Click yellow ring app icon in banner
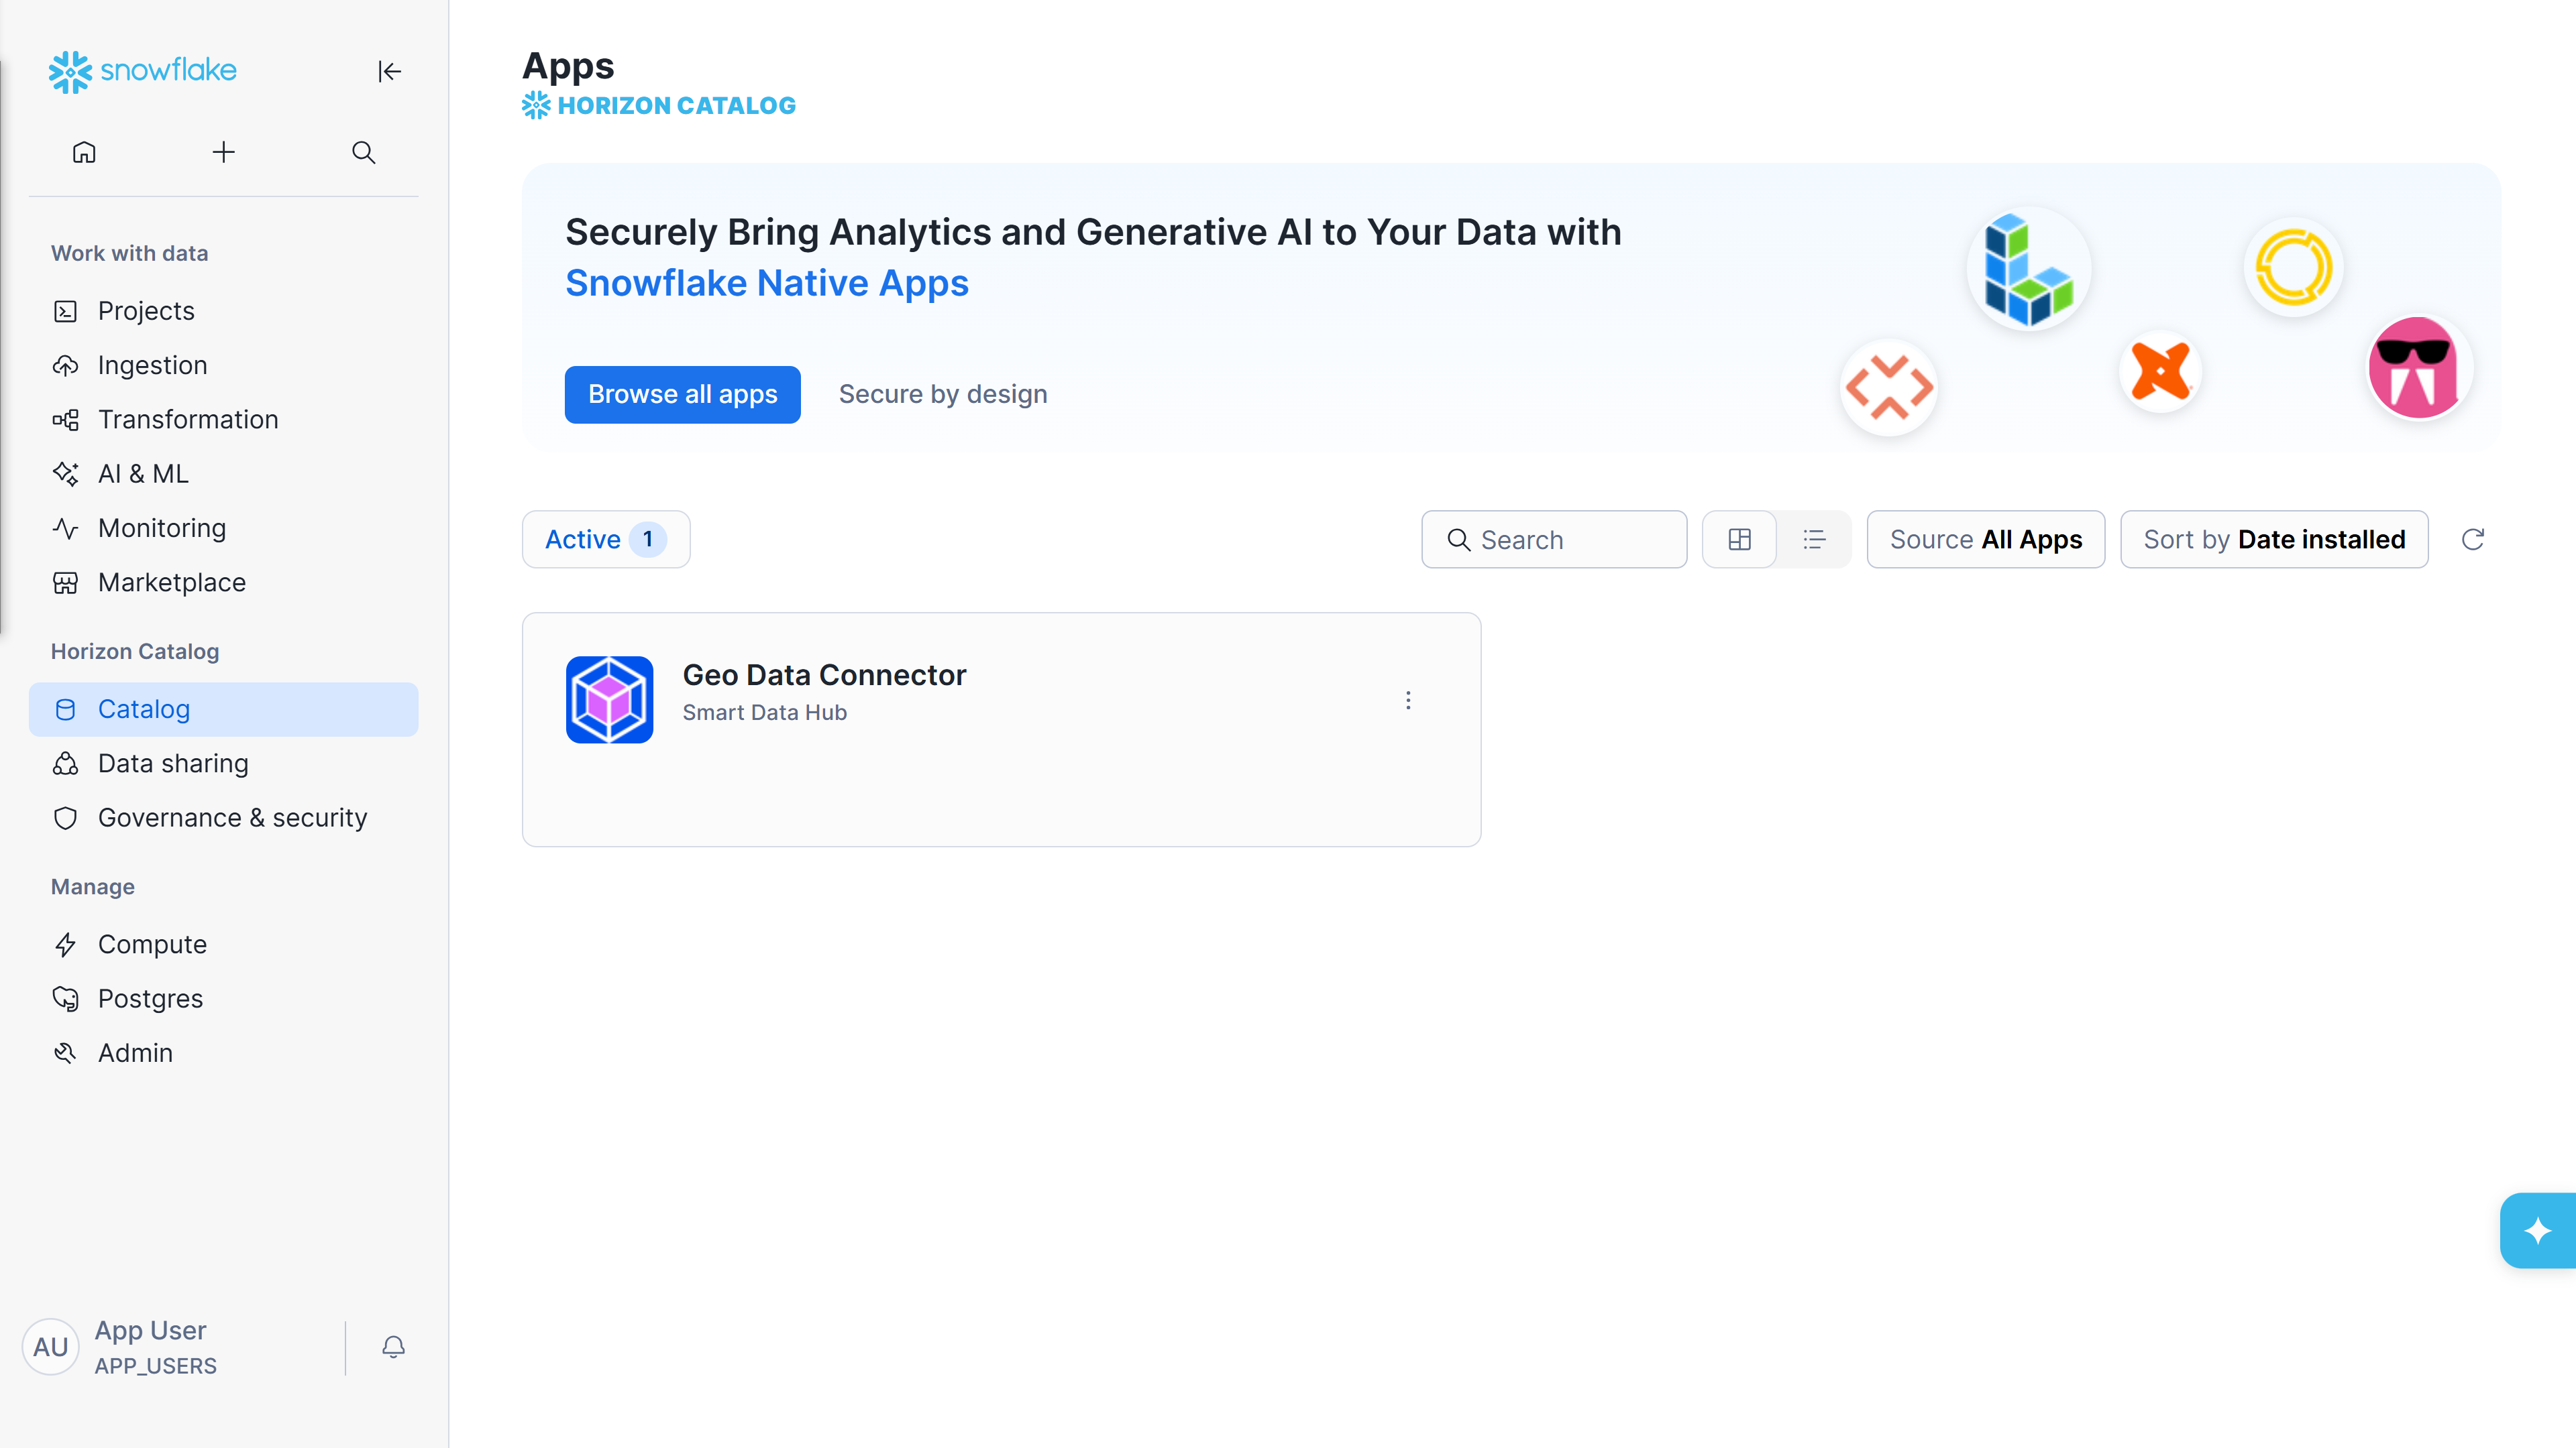 click(x=2294, y=268)
